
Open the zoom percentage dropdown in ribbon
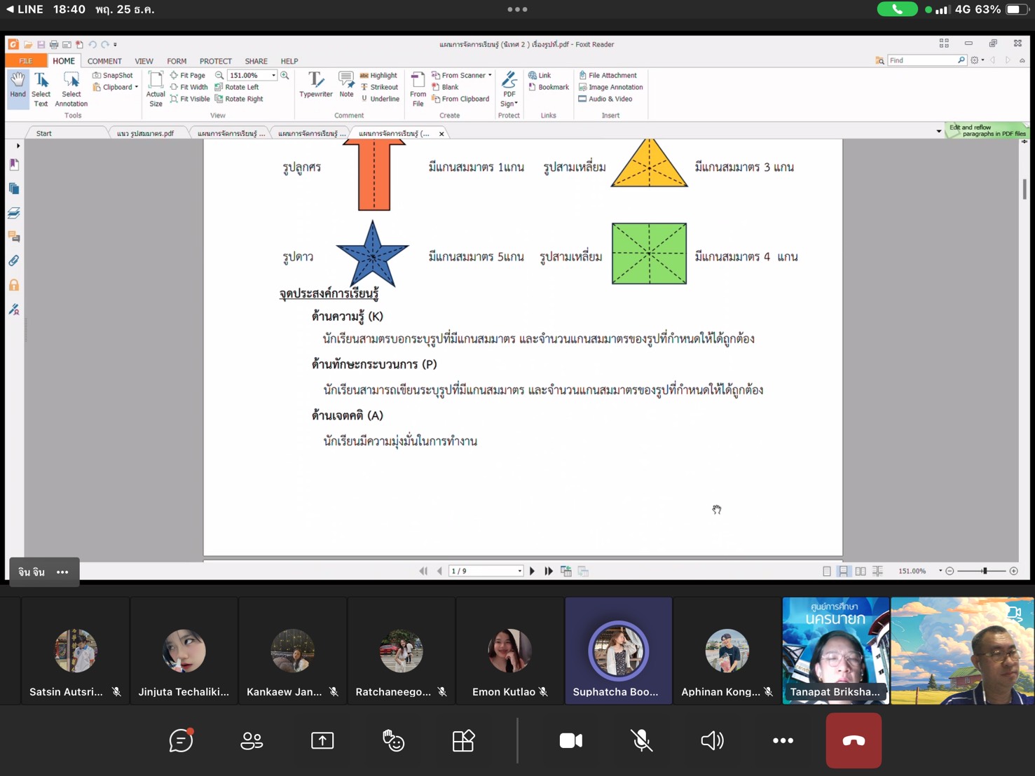(x=273, y=76)
